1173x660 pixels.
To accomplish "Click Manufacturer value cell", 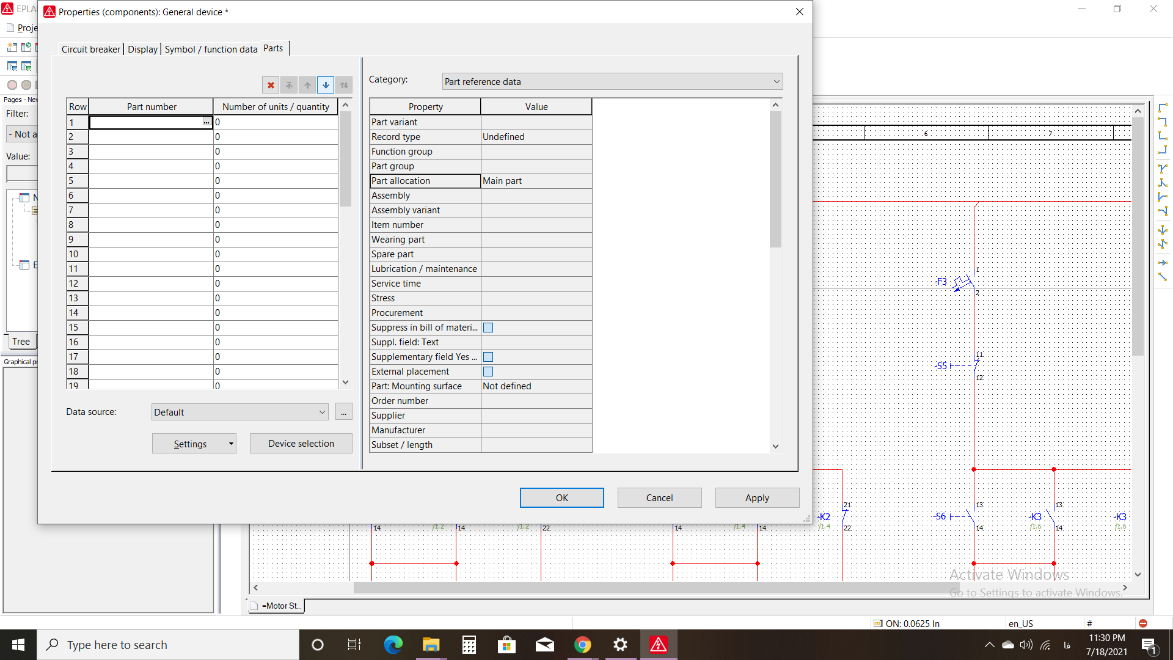I will tap(536, 430).
